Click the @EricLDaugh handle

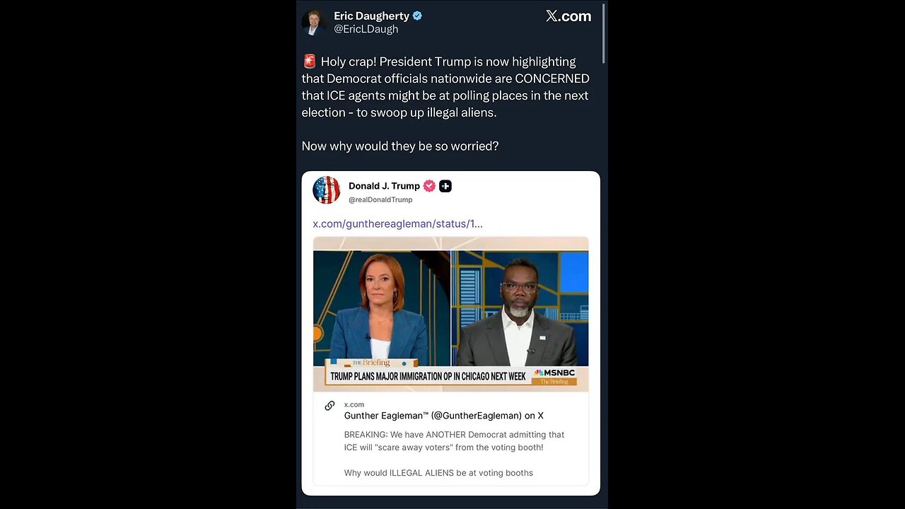coord(366,29)
